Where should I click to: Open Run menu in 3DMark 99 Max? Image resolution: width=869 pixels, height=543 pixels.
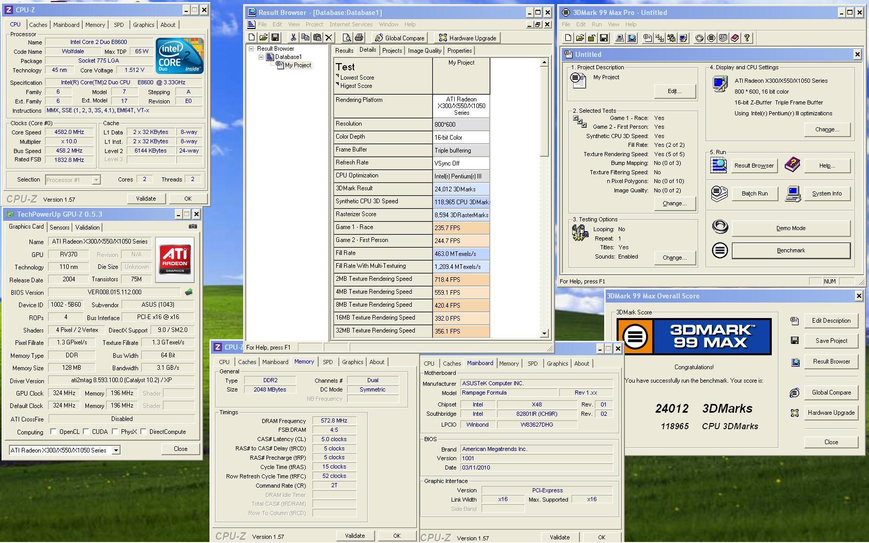tap(596, 24)
